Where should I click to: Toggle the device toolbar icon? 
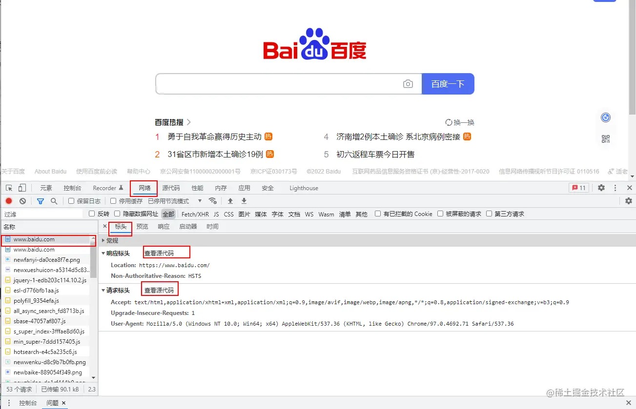[x=22, y=188]
